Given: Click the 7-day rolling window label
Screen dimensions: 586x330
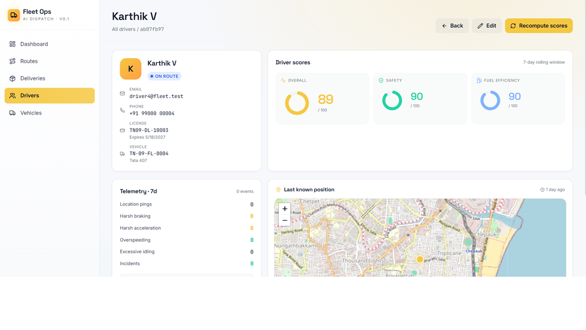Looking at the screenshot, I should pyautogui.click(x=544, y=63).
